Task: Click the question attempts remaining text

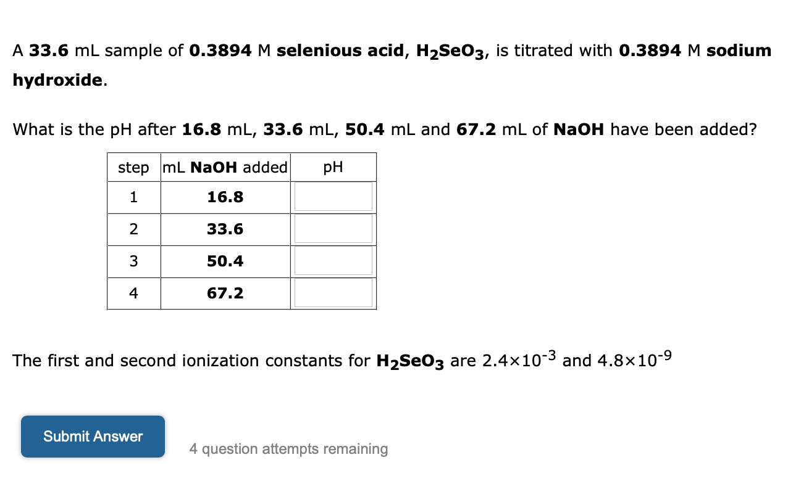Action: pyautogui.click(x=288, y=449)
